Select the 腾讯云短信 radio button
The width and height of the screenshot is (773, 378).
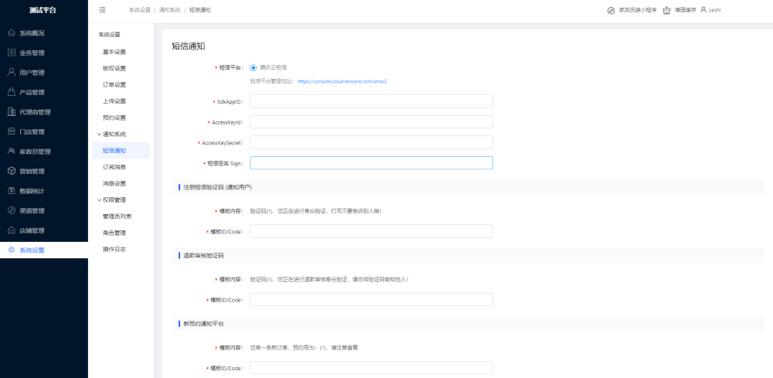coord(254,67)
